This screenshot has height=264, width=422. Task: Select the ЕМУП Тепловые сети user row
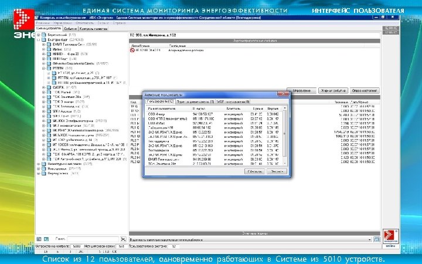pos(214,159)
